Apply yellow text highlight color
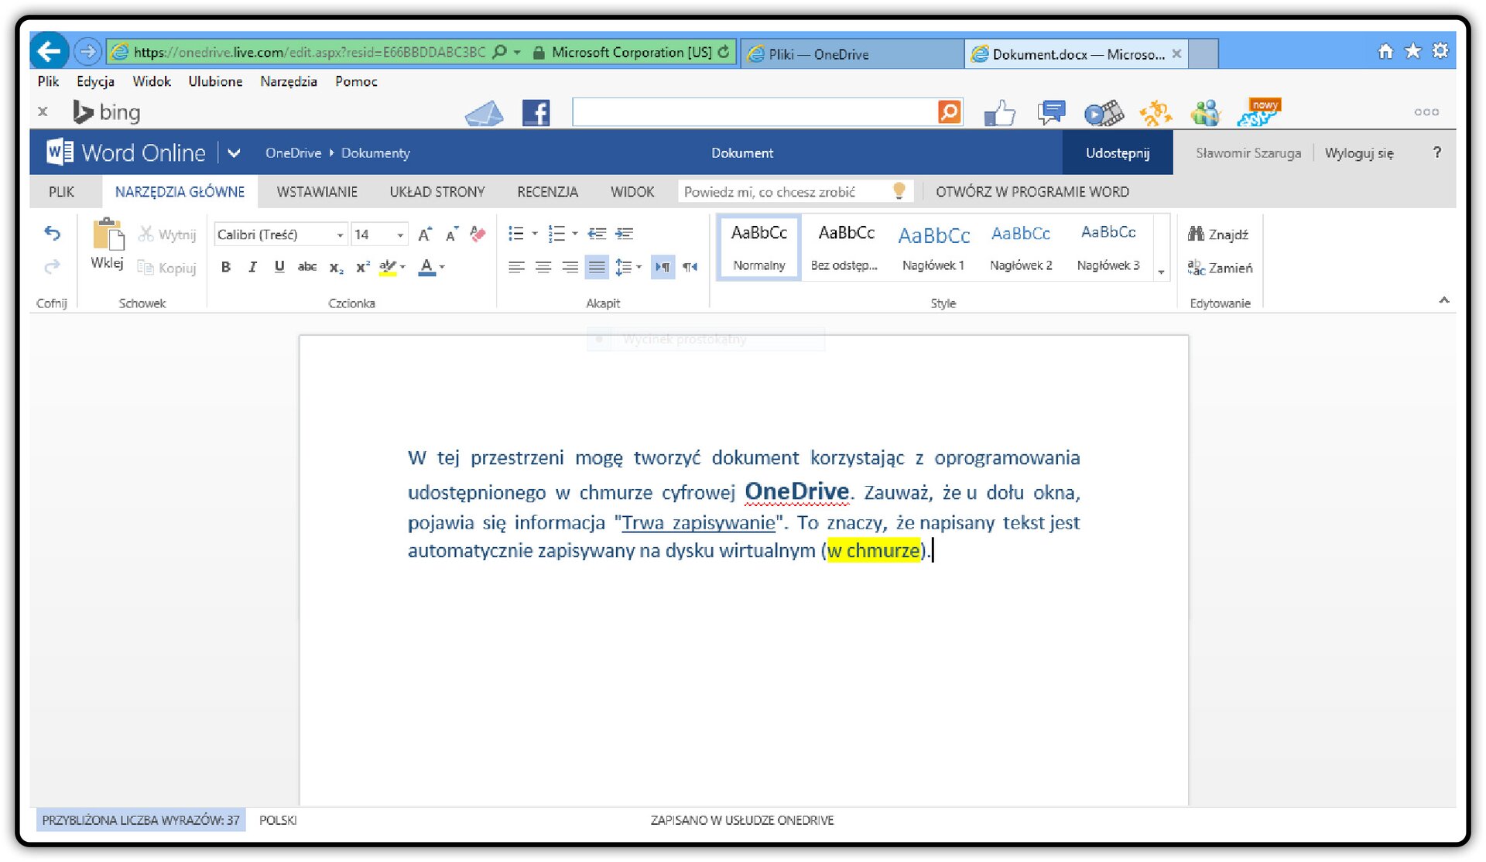This screenshot has height=862, width=1486. pyautogui.click(x=388, y=268)
